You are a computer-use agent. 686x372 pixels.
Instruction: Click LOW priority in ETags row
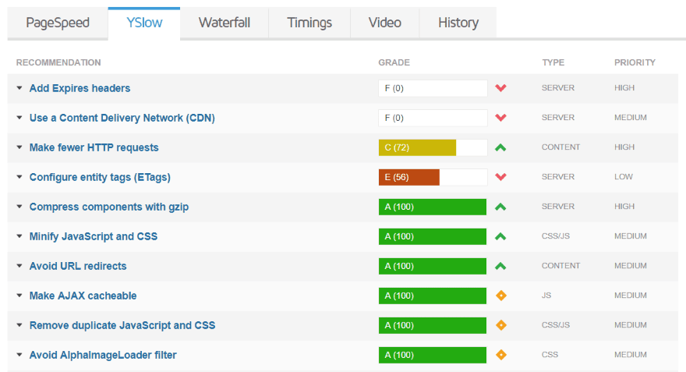[624, 177]
